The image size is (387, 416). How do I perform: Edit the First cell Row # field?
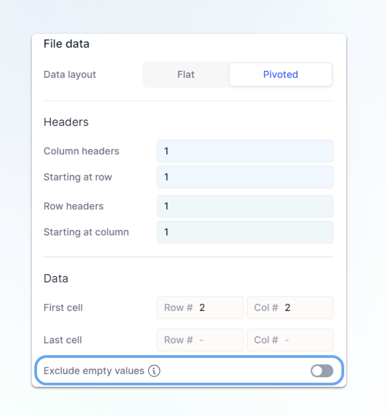tap(200, 308)
